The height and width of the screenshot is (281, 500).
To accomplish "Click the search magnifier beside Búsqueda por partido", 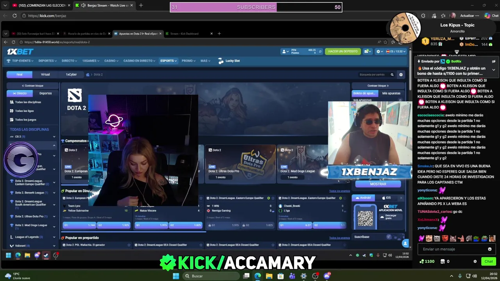I will click(x=392, y=75).
